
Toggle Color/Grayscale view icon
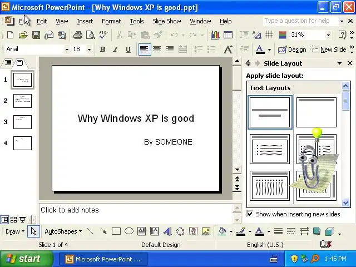pos(283,35)
